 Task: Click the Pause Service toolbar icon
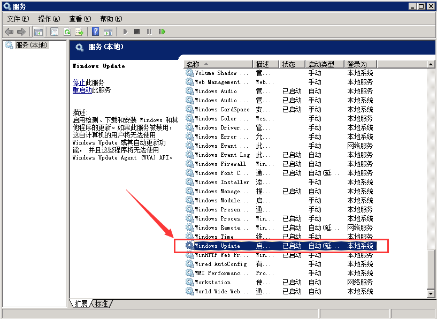[149, 32]
